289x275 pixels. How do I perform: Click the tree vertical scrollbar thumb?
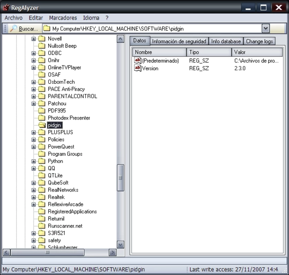point(120,178)
